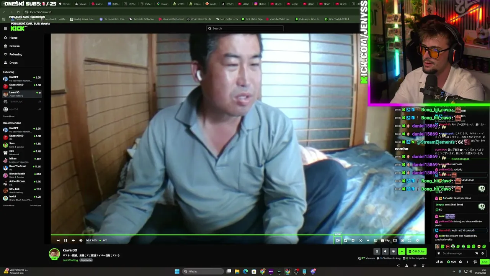Image resolution: width=490 pixels, height=276 pixels.
Task: Pause the stream video
Action: (65, 240)
